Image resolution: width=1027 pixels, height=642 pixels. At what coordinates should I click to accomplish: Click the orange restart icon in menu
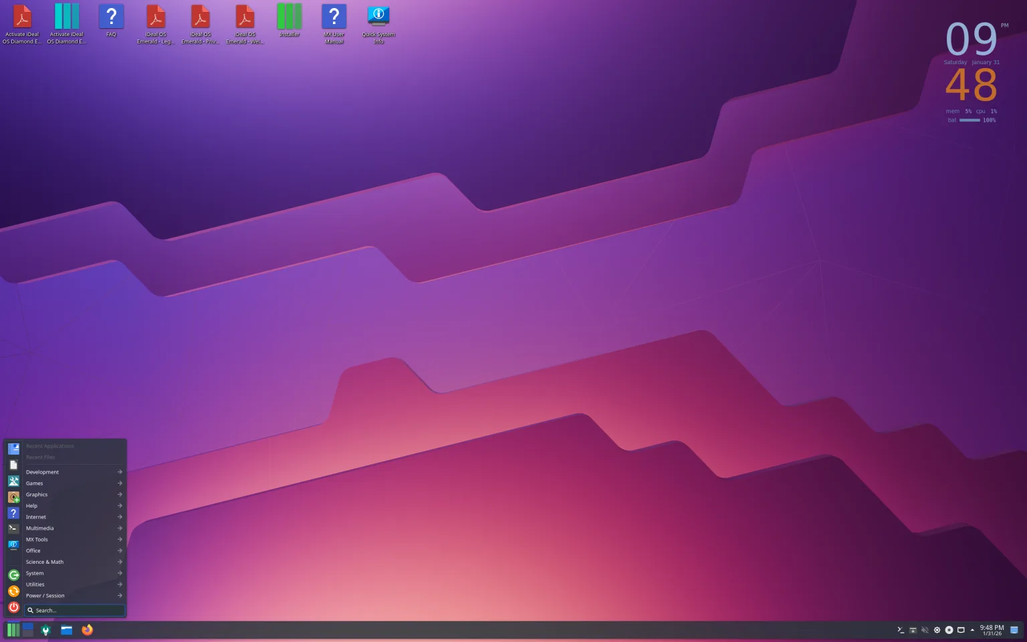tap(13, 591)
